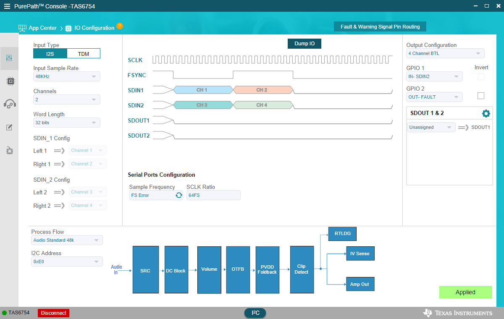Open the Word Length dropdown
The image size is (504, 319).
click(67, 123)
